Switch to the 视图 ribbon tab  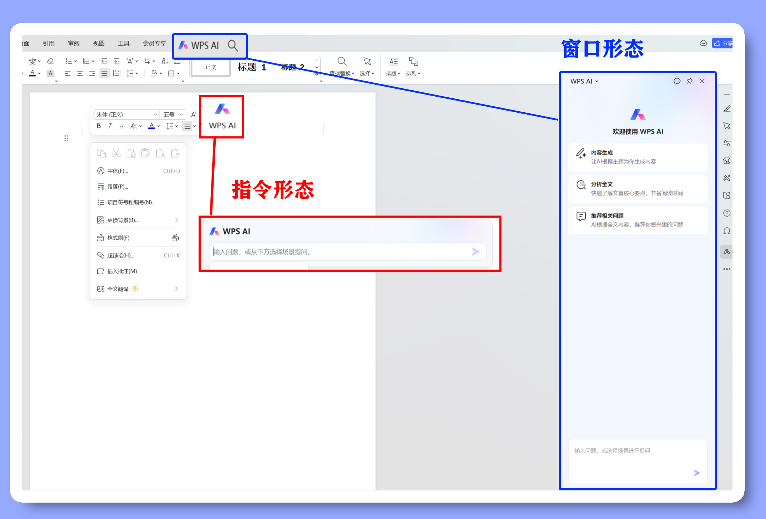(x=98, y=43)
